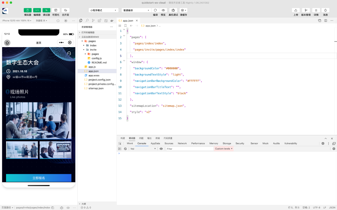
Task: Activate the element picker in the debugger
Action: tap(120, 143)
